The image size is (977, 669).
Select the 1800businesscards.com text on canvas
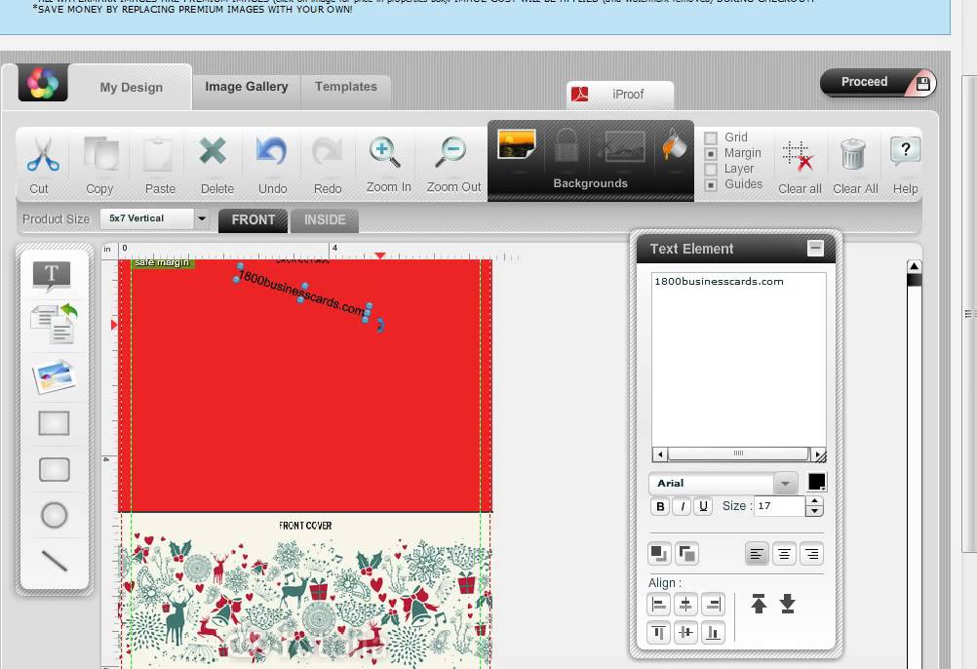tap(301, 293)
